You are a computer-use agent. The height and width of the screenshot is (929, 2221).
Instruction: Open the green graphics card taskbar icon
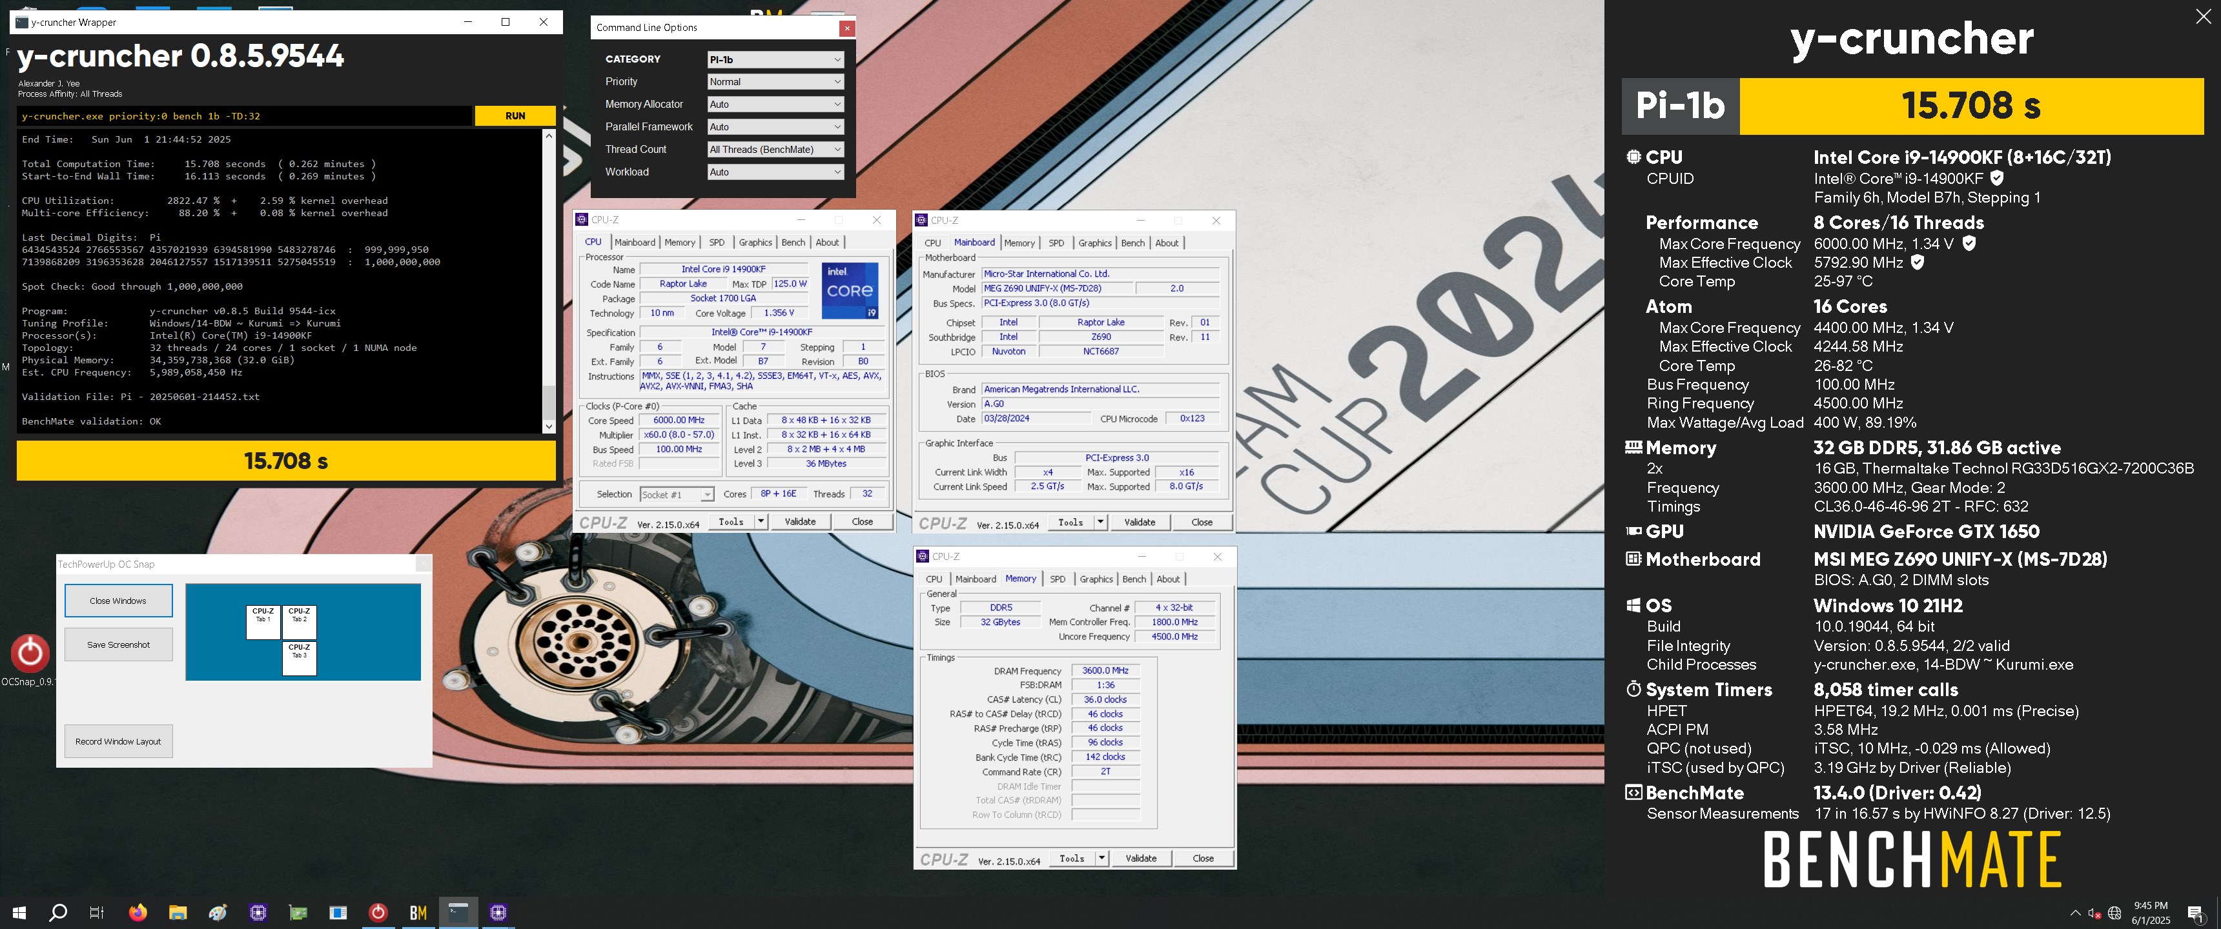point(298,912)
